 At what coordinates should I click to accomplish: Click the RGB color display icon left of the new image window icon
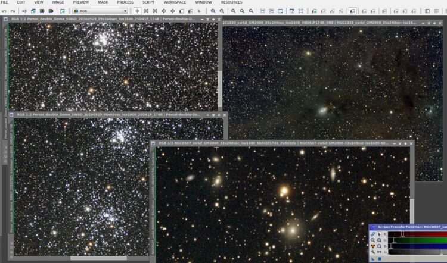click(51, 11)
